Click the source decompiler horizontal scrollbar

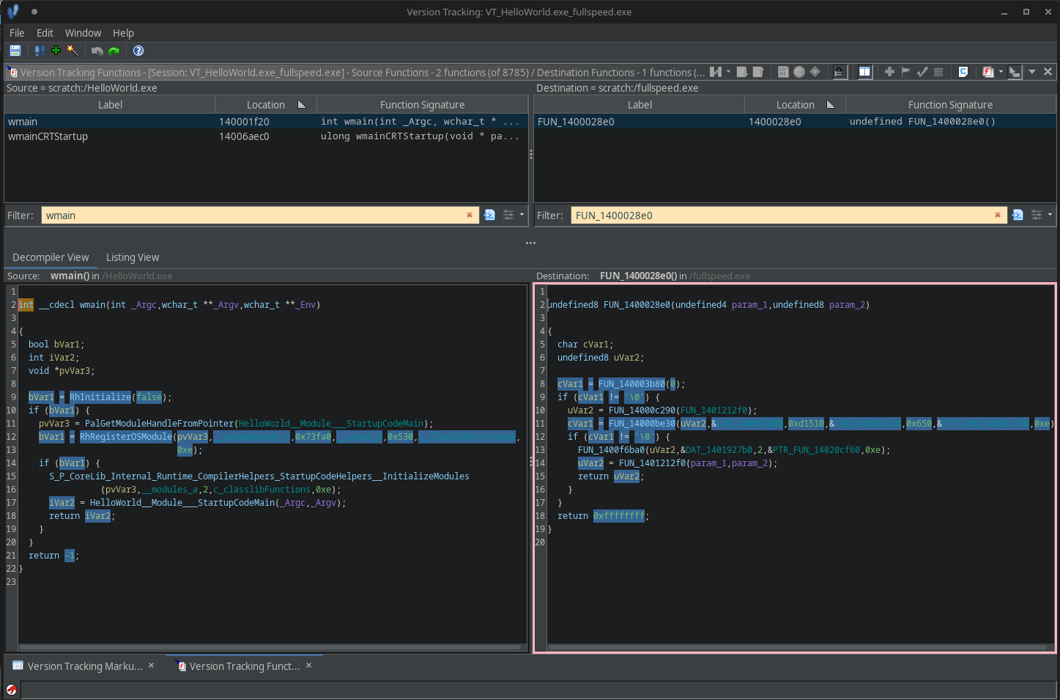[270, 647]
